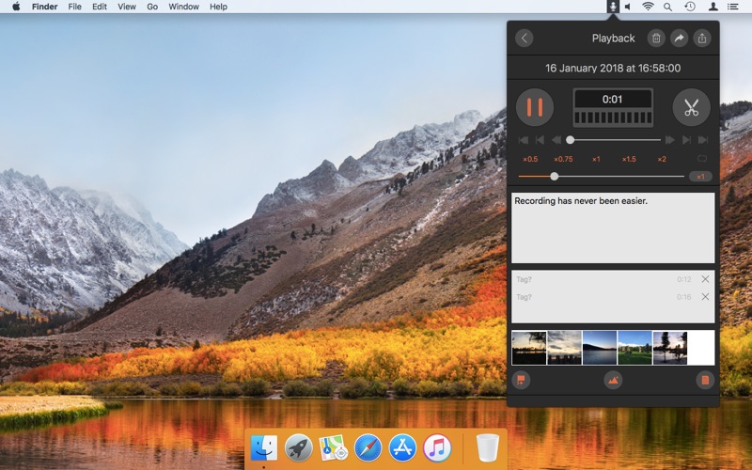The image size is (752, 470).
Task: Jump to the start of the recording
Action: pos(524,140)
